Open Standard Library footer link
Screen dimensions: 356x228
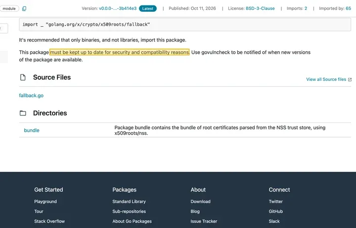pyautogui.click(x=129, y=201)
